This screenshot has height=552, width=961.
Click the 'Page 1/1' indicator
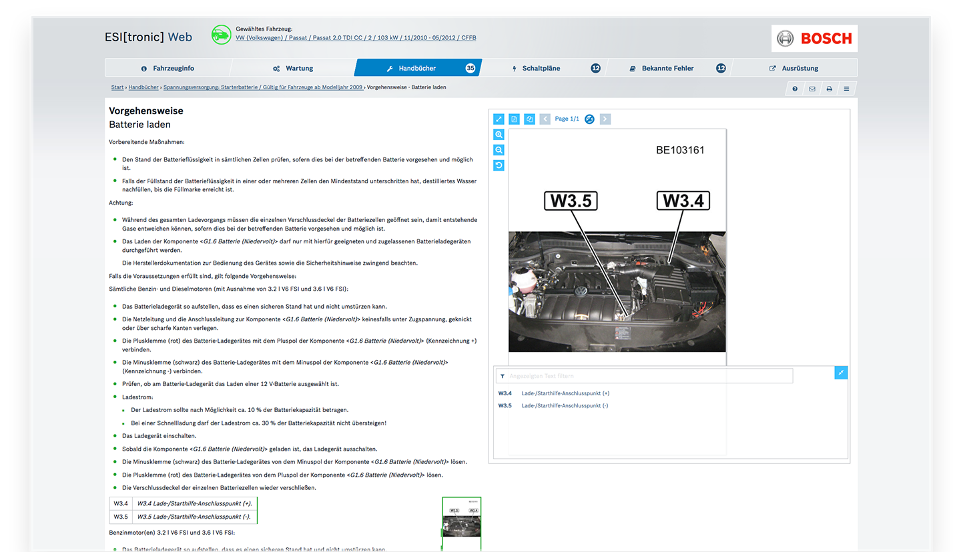tap(567, 119)
